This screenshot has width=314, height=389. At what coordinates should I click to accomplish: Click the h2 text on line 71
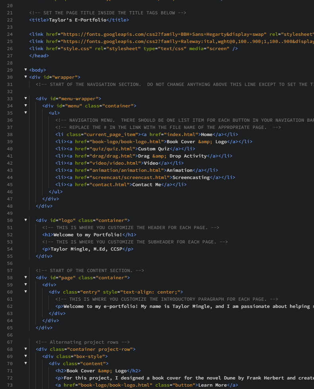coord(97,371)
